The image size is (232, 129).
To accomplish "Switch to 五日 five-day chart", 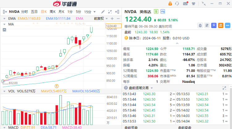I will tap(34, 12).
